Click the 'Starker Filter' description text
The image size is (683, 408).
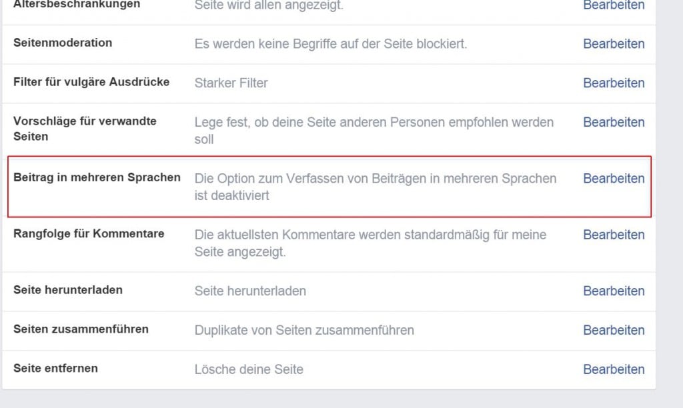[x=231, y=83]
